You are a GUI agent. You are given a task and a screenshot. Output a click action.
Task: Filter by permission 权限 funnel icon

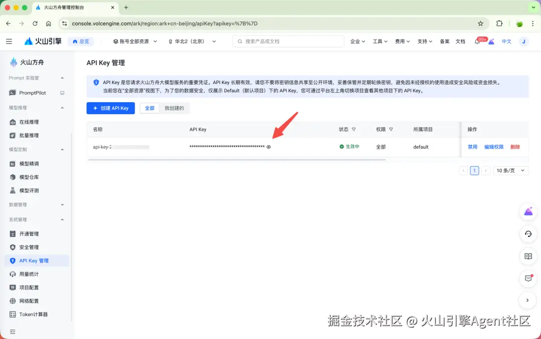pyautogui.click(x=391, y=129)
